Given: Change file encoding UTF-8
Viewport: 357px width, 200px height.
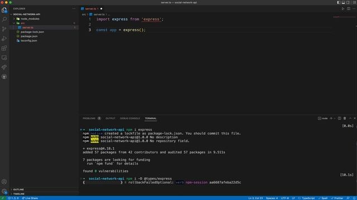Looking at the screenshot, I should coord(284,198).
